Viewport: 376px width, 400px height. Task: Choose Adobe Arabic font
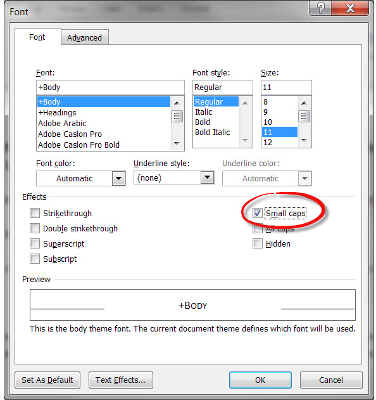click(104, 123)
